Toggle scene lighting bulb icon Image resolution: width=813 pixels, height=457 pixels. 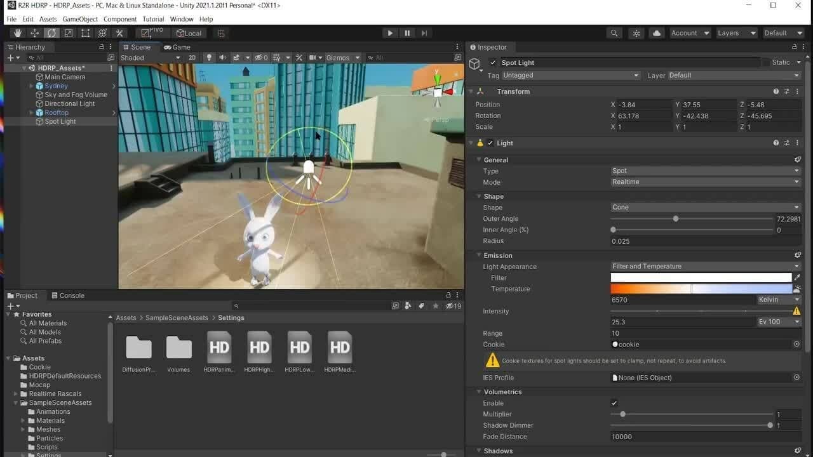click(x=209, y=58)
